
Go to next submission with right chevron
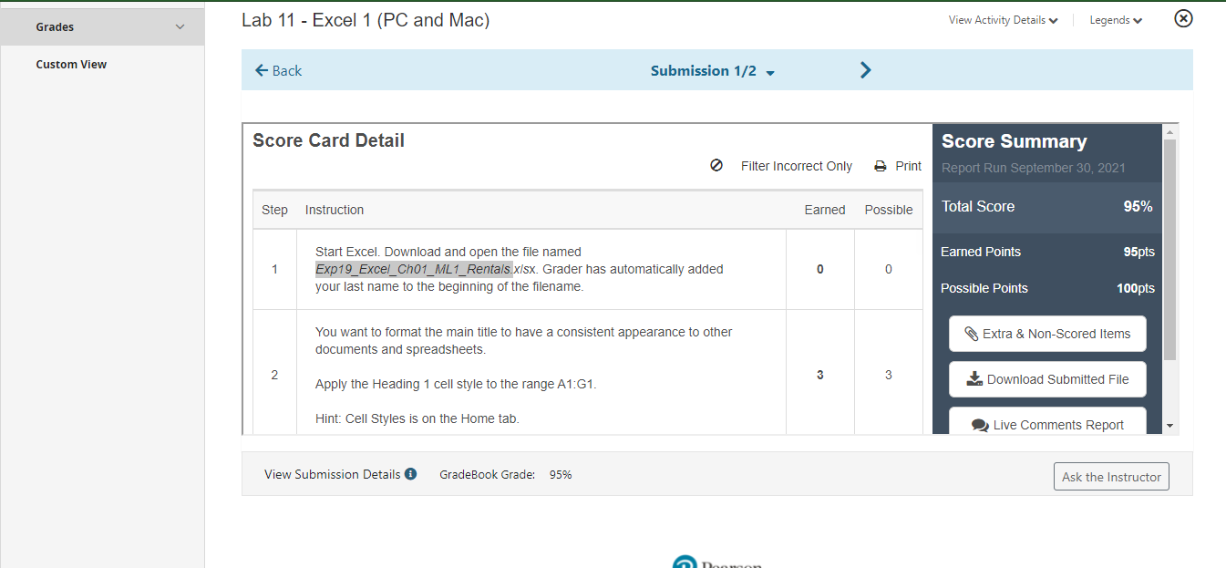coord(866,70)
